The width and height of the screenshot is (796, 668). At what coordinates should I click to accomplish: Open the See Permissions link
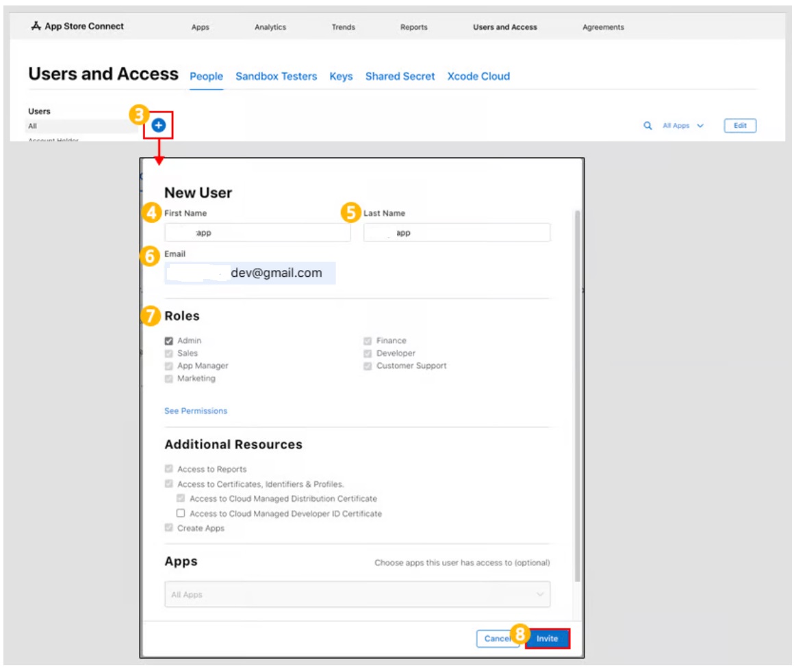(x=196, y=411)
